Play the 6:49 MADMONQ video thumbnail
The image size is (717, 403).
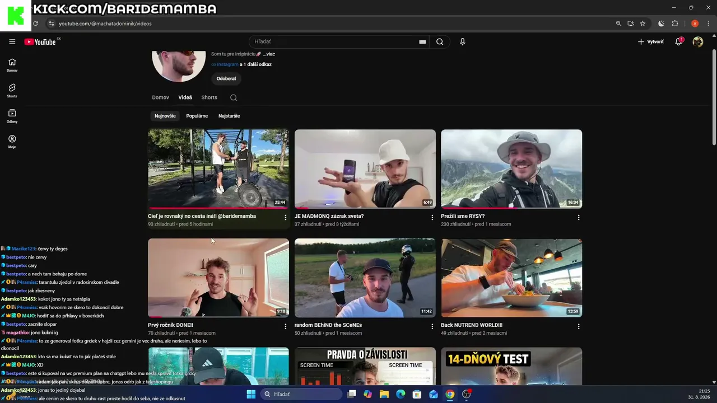(365, 169)
